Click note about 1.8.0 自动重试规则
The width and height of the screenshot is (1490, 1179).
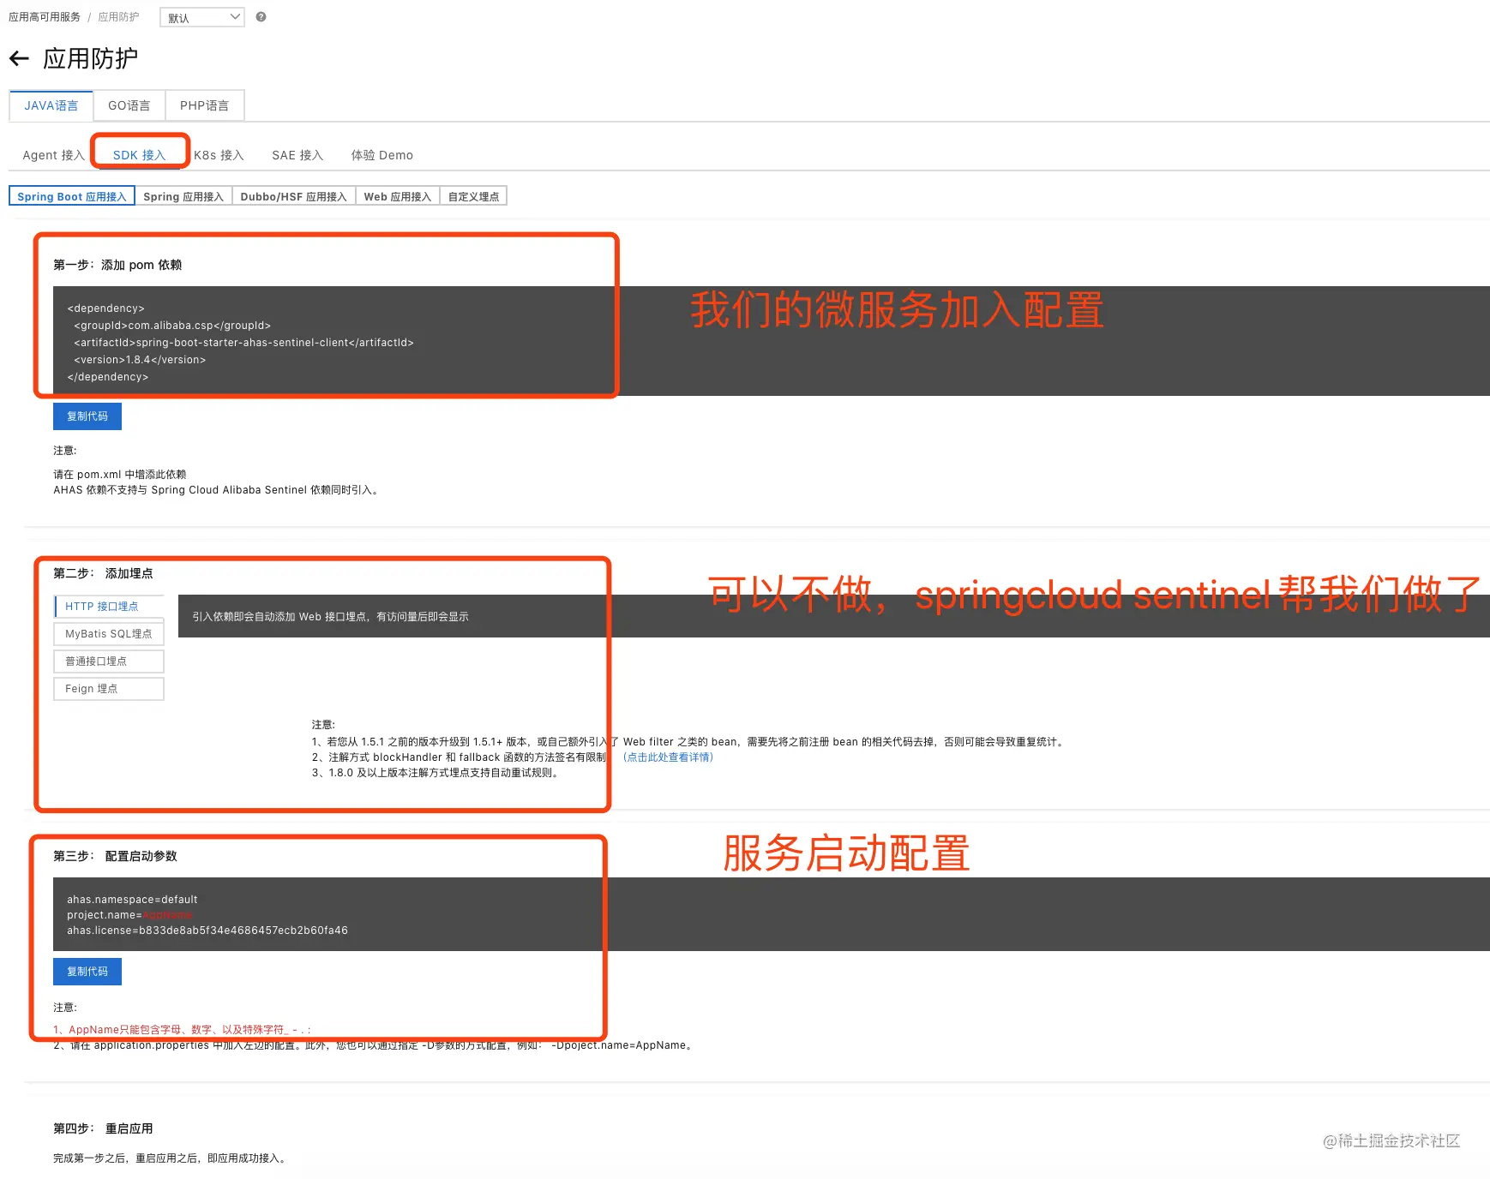click(437, 773)
